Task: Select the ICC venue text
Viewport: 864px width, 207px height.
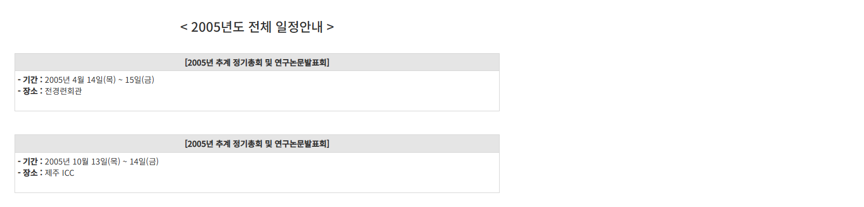Action: (x=68, y=173)
